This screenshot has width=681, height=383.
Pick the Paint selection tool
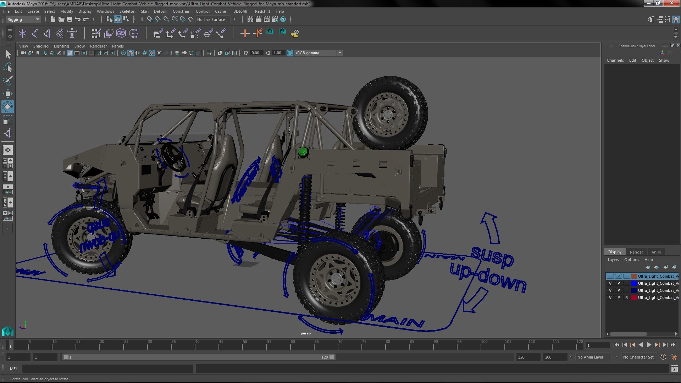[7, 81]
